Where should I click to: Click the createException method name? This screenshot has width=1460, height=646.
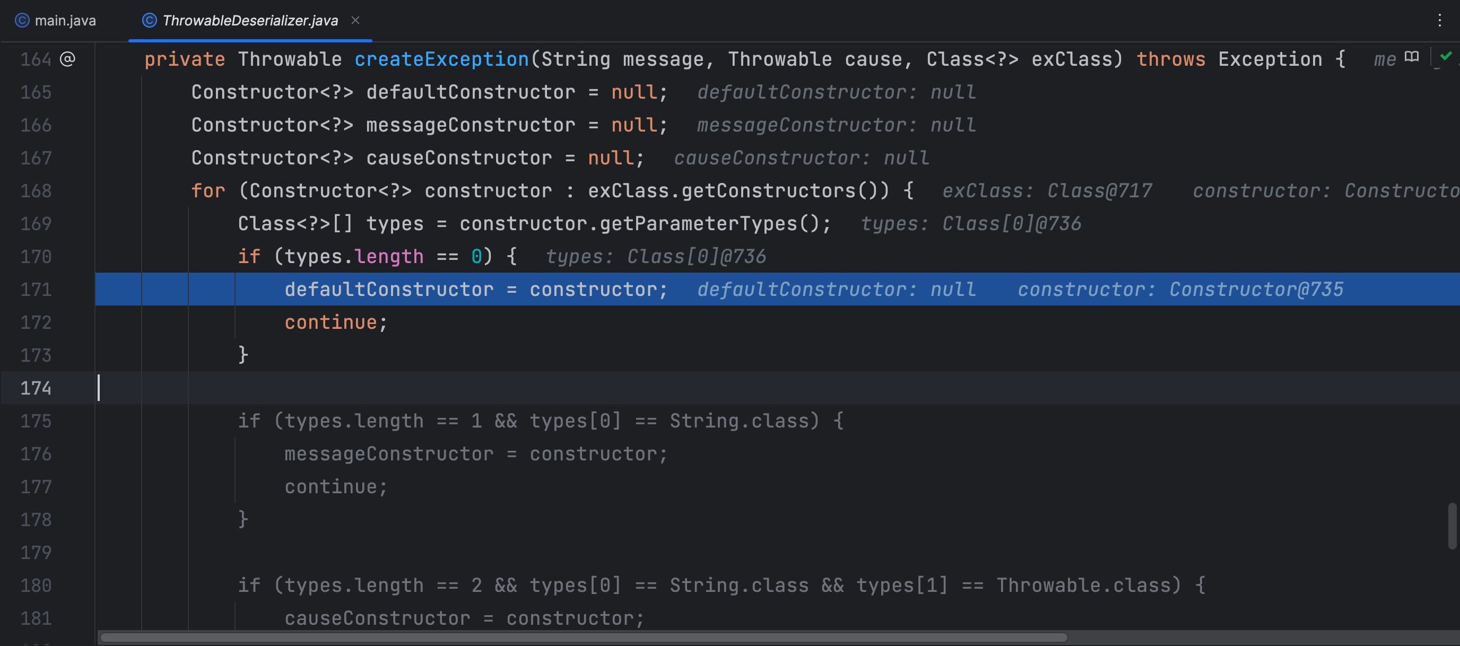441,59
